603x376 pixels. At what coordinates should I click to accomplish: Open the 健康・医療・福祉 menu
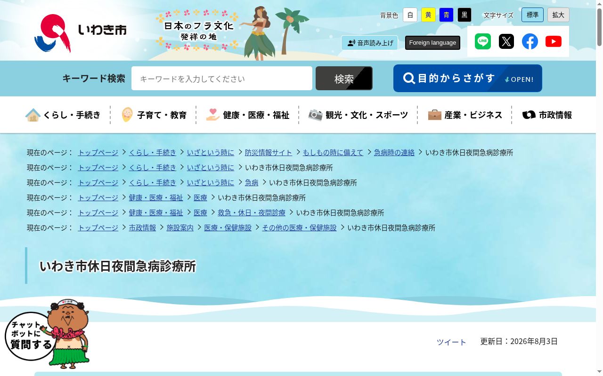pos(248,115)
